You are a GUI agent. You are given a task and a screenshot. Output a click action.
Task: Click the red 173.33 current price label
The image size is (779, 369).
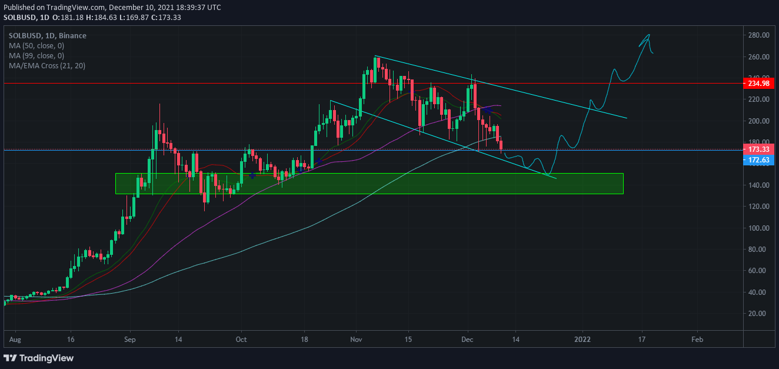point(759,150)
